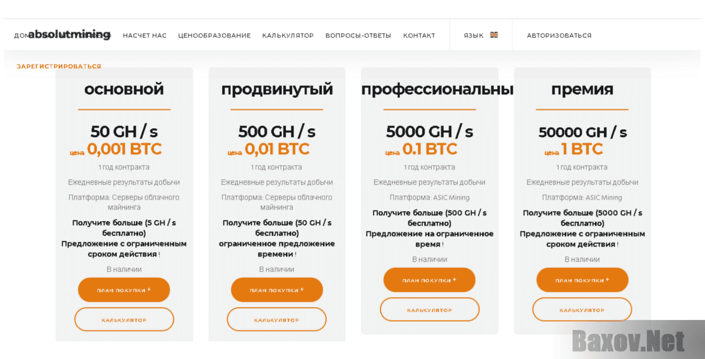This screenshot has height=359, width=705.
Task: Purchase the премия plan with ПЛАН ПОКУПКИ
Action: 582,280
